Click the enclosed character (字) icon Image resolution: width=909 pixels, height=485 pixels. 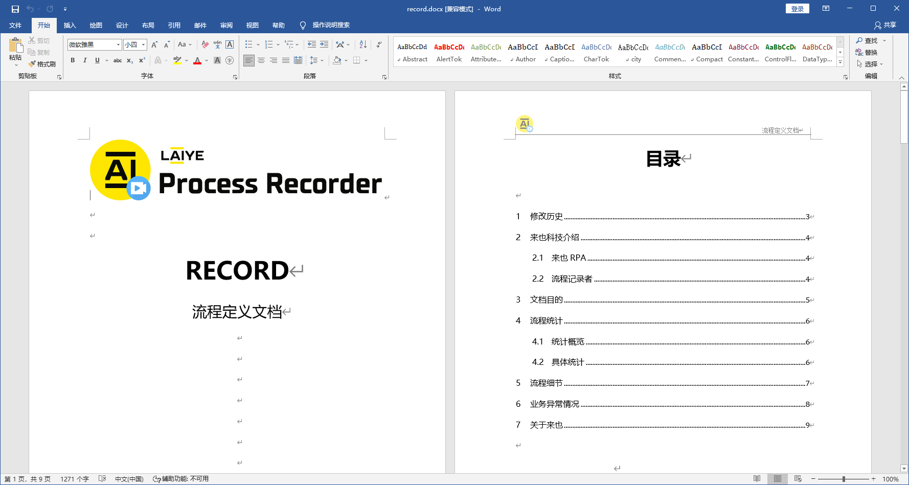[230, 60]
